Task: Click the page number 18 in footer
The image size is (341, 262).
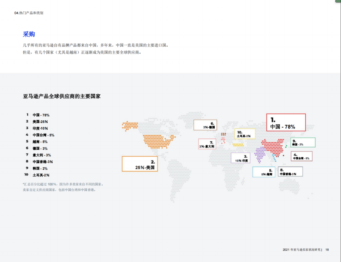Action: point(327,249)
